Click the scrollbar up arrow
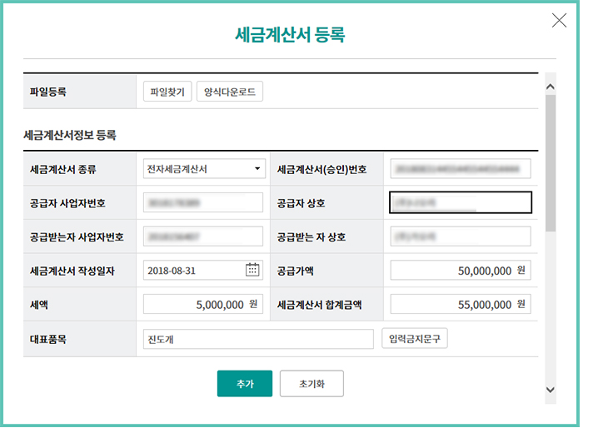 tap(550, 87)
